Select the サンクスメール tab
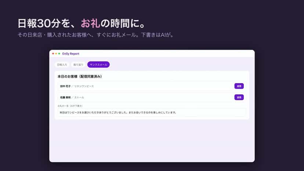Image resolution: width=304 pixels, height=171 pixels. (x=98, y=65)
